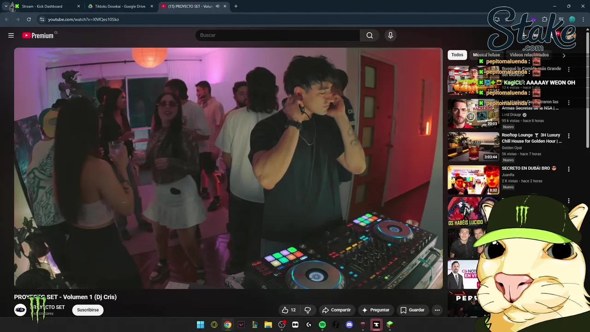This screenshot has height=332, width=590.
Task: Go to YouTube Premium home logo
Action: coord(39,36)
